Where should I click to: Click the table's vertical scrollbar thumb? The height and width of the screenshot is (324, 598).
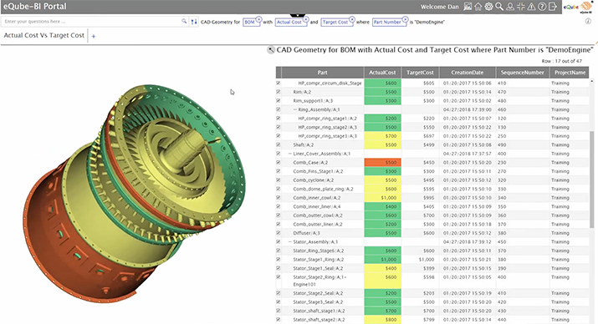[x=592, y=180]
